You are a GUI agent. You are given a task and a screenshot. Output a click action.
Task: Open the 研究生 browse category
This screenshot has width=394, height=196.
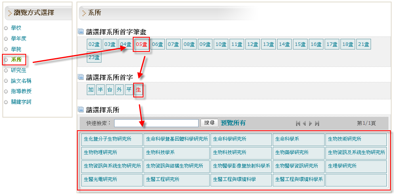19,70
